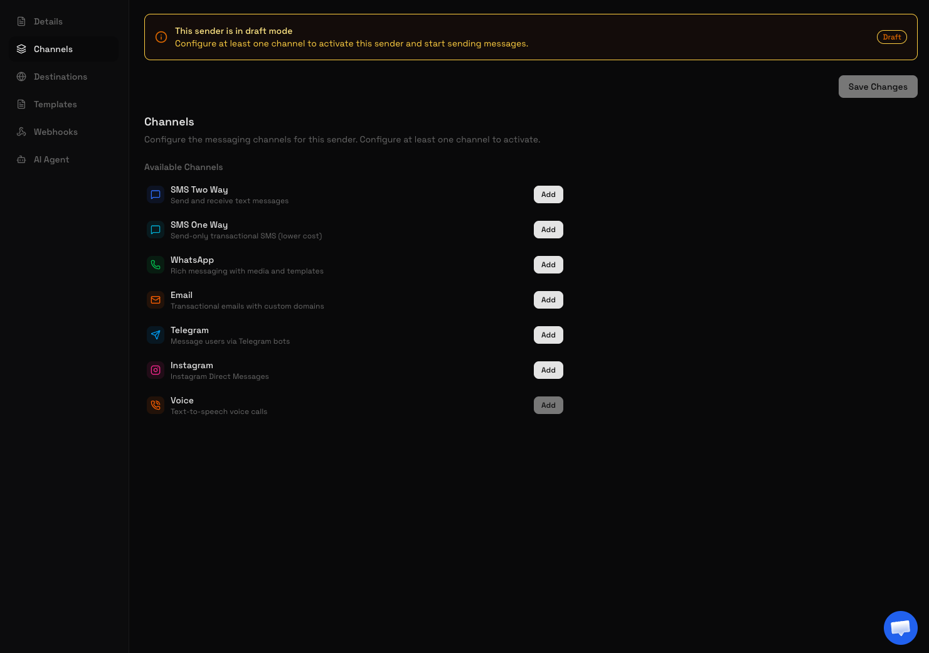929x653 pixels.
Task: Click the WhatsApp channel icon
Action: point(156,265)
